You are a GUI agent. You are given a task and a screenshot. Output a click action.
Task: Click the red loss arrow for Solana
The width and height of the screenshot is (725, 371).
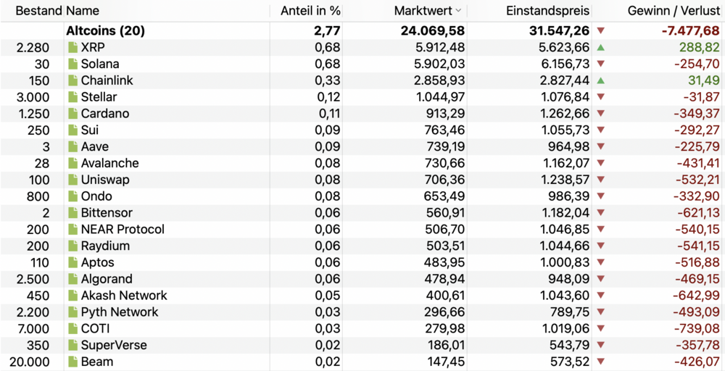600,64
